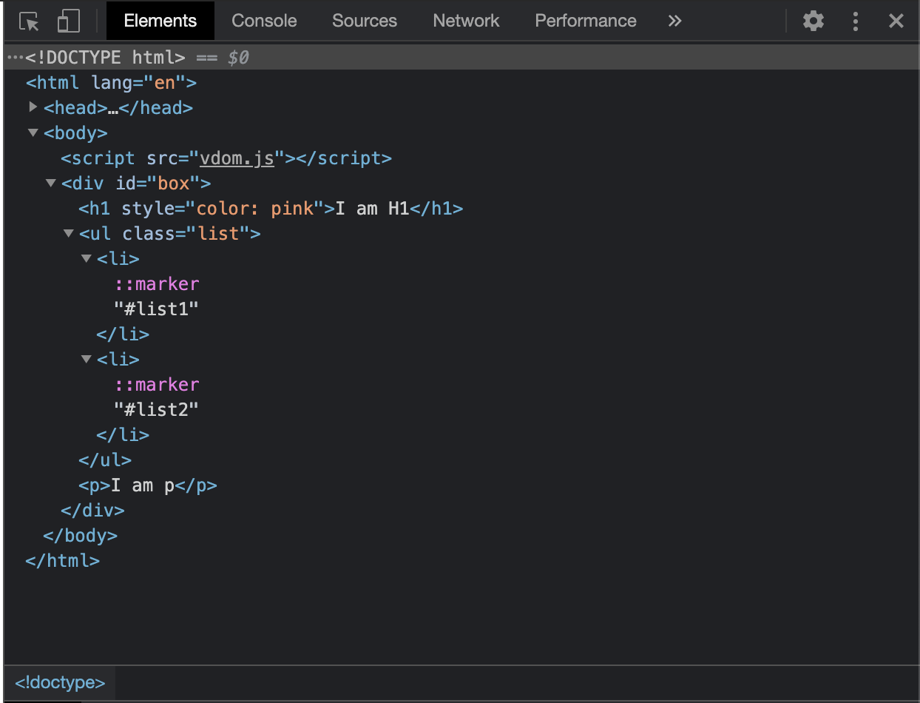The height and width of the screenshot is (703, 920).
Task: Click the lang attribute value "en"
Action: tap(164, 83)
